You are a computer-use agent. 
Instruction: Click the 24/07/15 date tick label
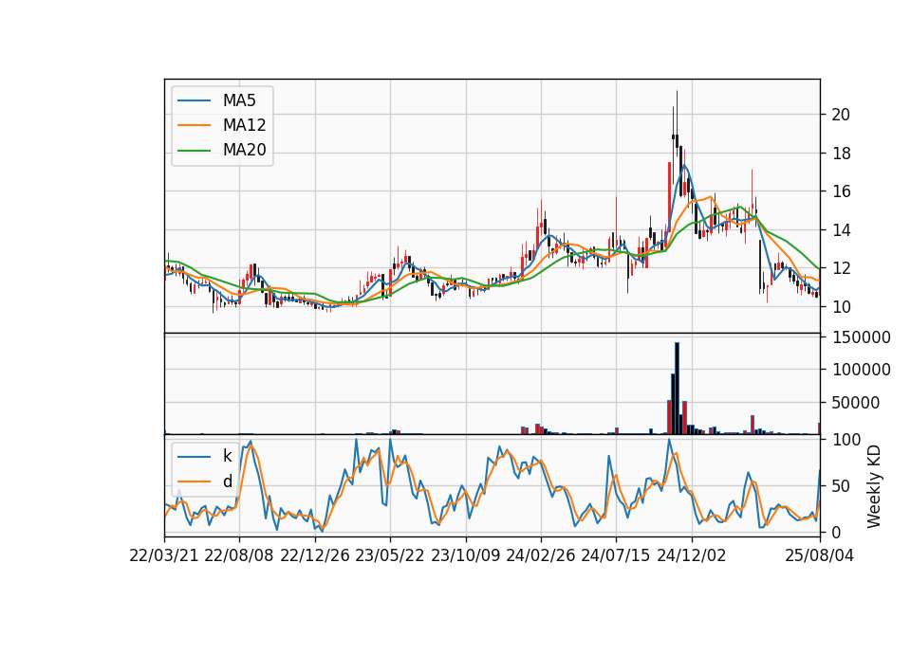615,555
